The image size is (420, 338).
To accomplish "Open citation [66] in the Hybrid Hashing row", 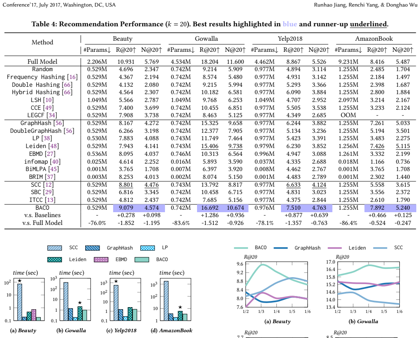I will 67,93.
